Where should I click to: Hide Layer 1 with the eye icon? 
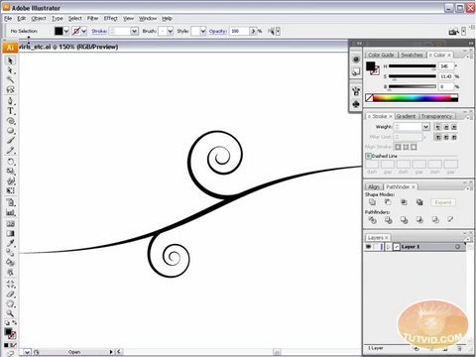click(368, 247)
